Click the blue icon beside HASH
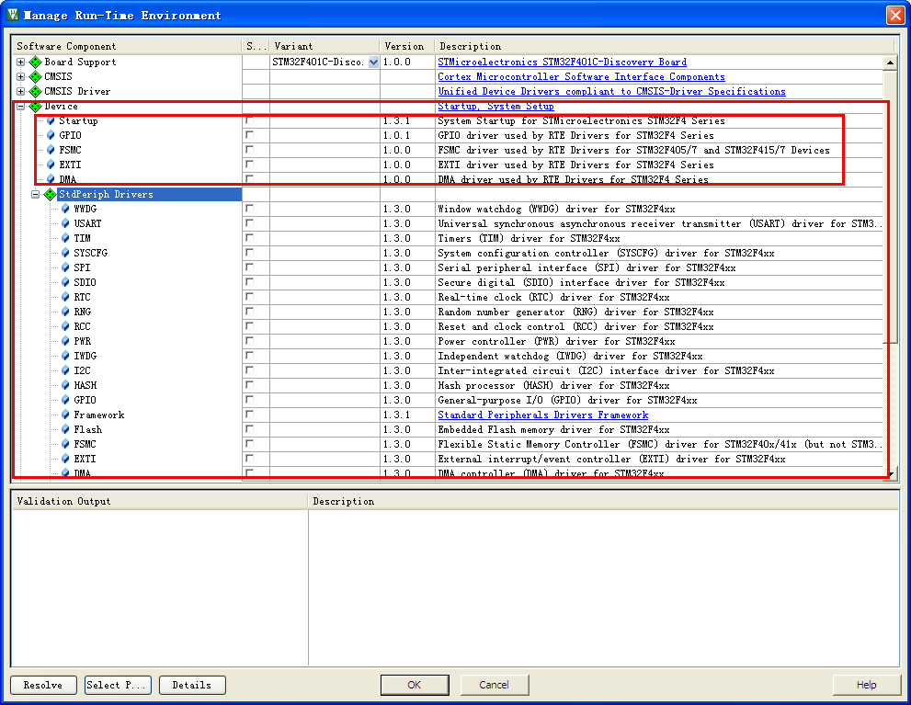This screenshot has width=911, height=705. 65,386
